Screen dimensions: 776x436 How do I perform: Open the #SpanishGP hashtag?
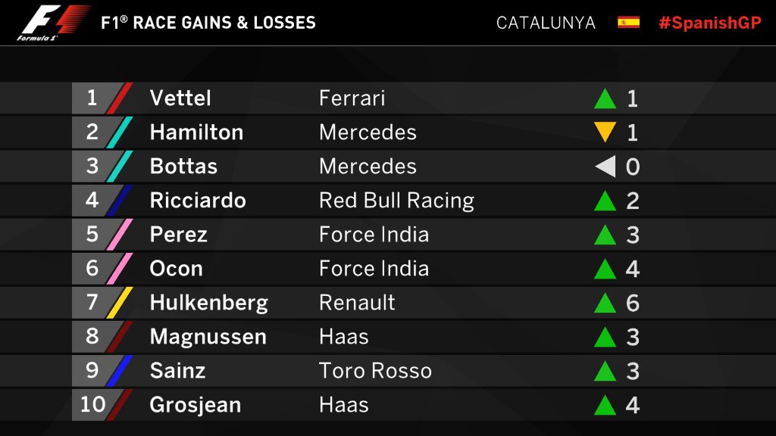tap(709, 23)
